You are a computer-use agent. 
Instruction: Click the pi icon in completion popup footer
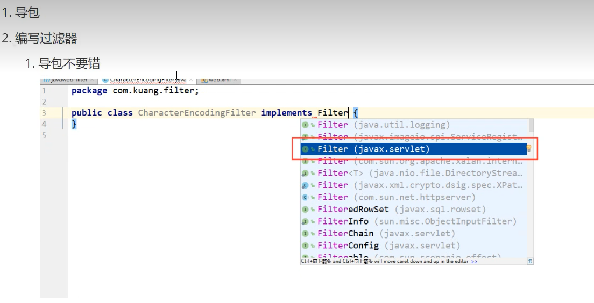pyautogui.click(x=530, y=262)
